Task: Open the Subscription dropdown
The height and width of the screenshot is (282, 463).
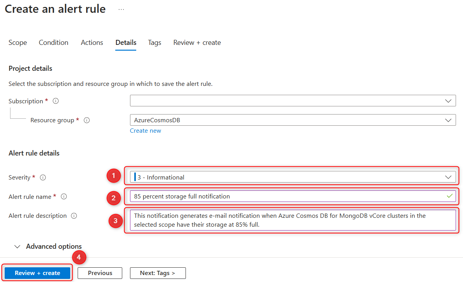Action: 449,101
